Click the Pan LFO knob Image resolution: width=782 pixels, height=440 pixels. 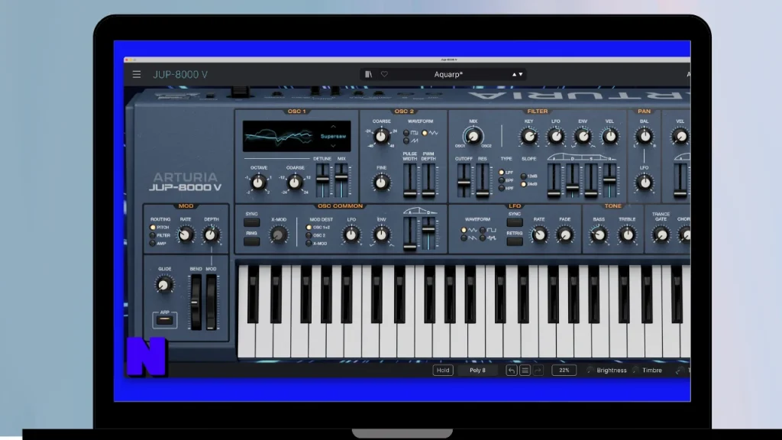tap(645, 183)
